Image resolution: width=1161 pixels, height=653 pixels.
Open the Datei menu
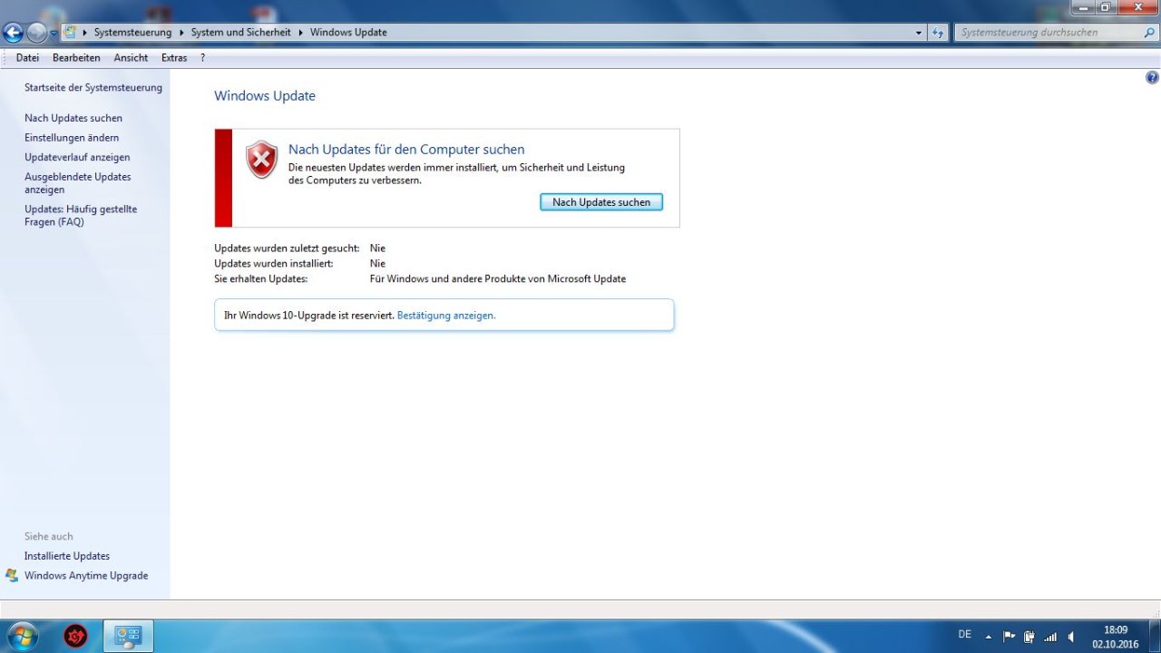(x=27, y=57)
